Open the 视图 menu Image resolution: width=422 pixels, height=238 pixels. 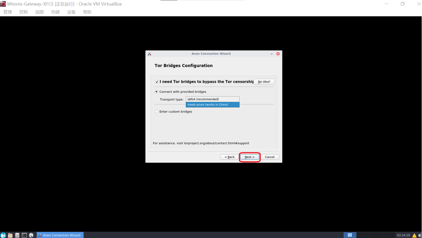coord(39,12)
